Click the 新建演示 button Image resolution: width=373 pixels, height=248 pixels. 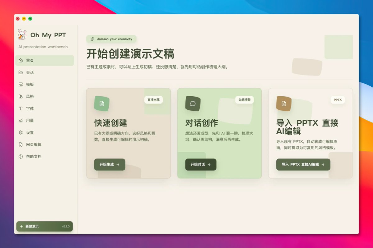pyautogui.click(x=45, y=226)
